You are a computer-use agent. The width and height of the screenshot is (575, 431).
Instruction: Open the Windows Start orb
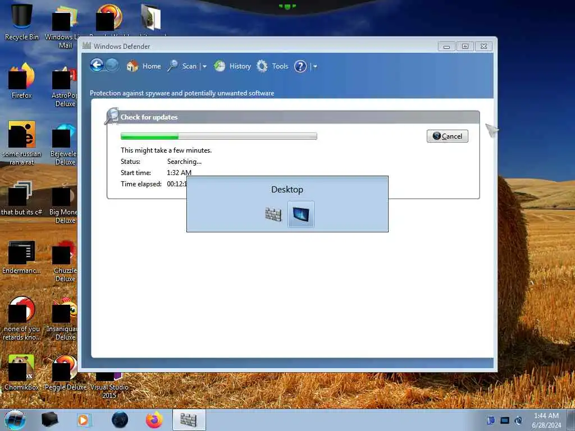pyautogui.click(x=15, y=420)
